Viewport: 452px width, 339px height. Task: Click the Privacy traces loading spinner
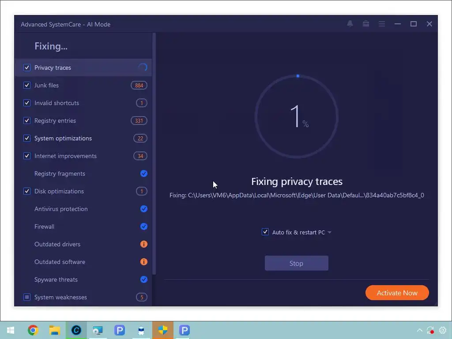tap(143, 68)
